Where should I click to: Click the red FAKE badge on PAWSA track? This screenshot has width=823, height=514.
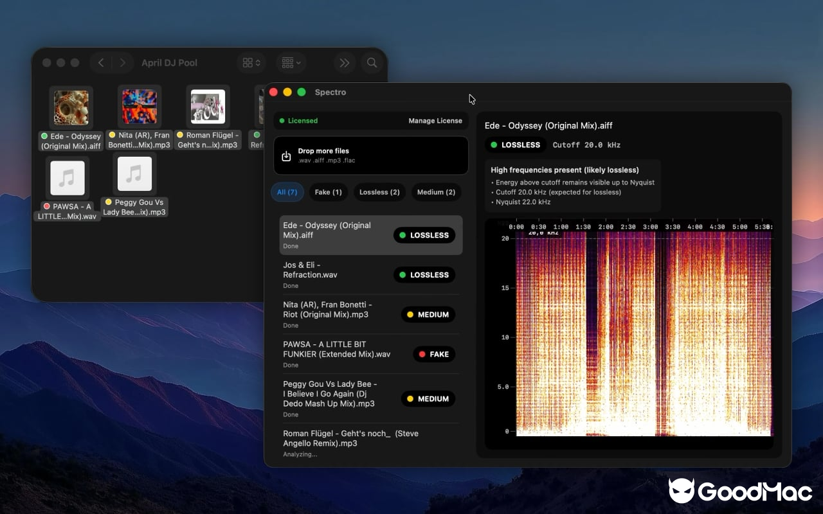pyautogui.click(x=434, y=353)
